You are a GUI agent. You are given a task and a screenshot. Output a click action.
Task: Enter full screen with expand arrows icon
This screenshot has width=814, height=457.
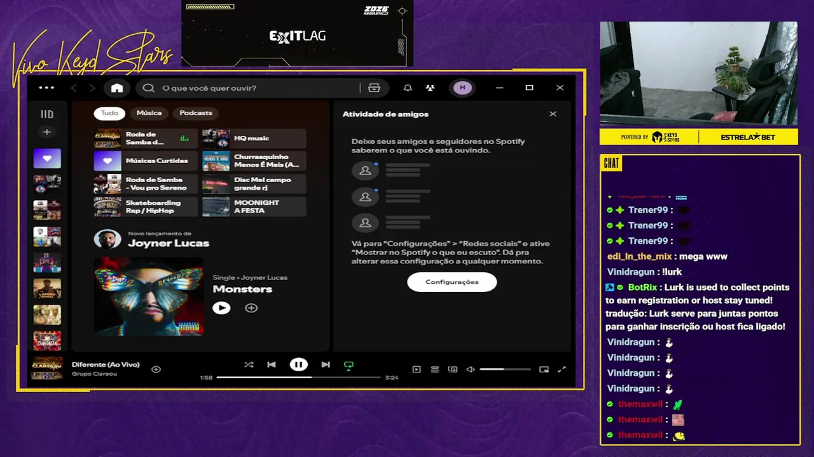pyautogui.click(x=562, y=369)
